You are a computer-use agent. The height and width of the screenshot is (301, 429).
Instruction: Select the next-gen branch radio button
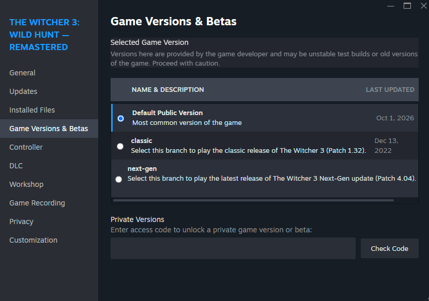[118, 179]
